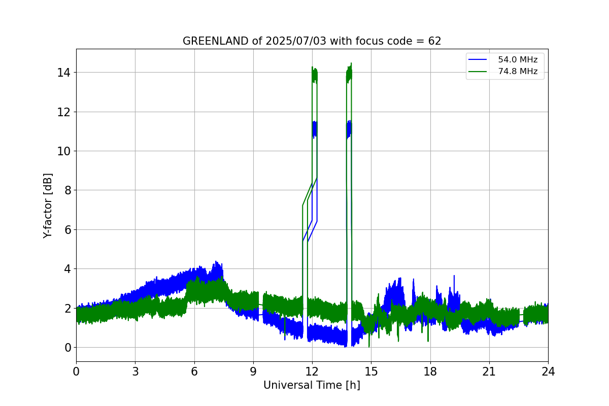Viewport: 609px width, 406px height.
Task: Click x-axis tick label 15
Action: pyautogui.click(x=371, y=371)
